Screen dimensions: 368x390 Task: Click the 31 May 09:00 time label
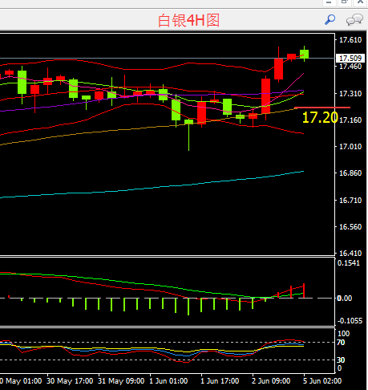point(121,381)
